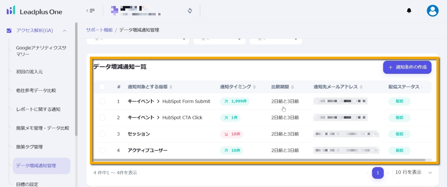Sort by 通知先メールアドレス column arrows
Viewport: 447px width, 187px height.
[x=361, y=87]
